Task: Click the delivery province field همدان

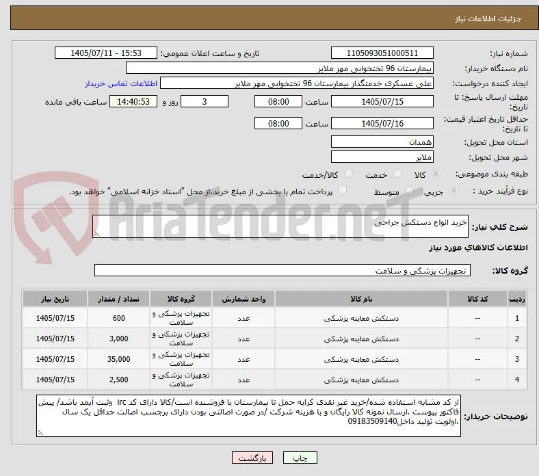Action: pos(382,142)
